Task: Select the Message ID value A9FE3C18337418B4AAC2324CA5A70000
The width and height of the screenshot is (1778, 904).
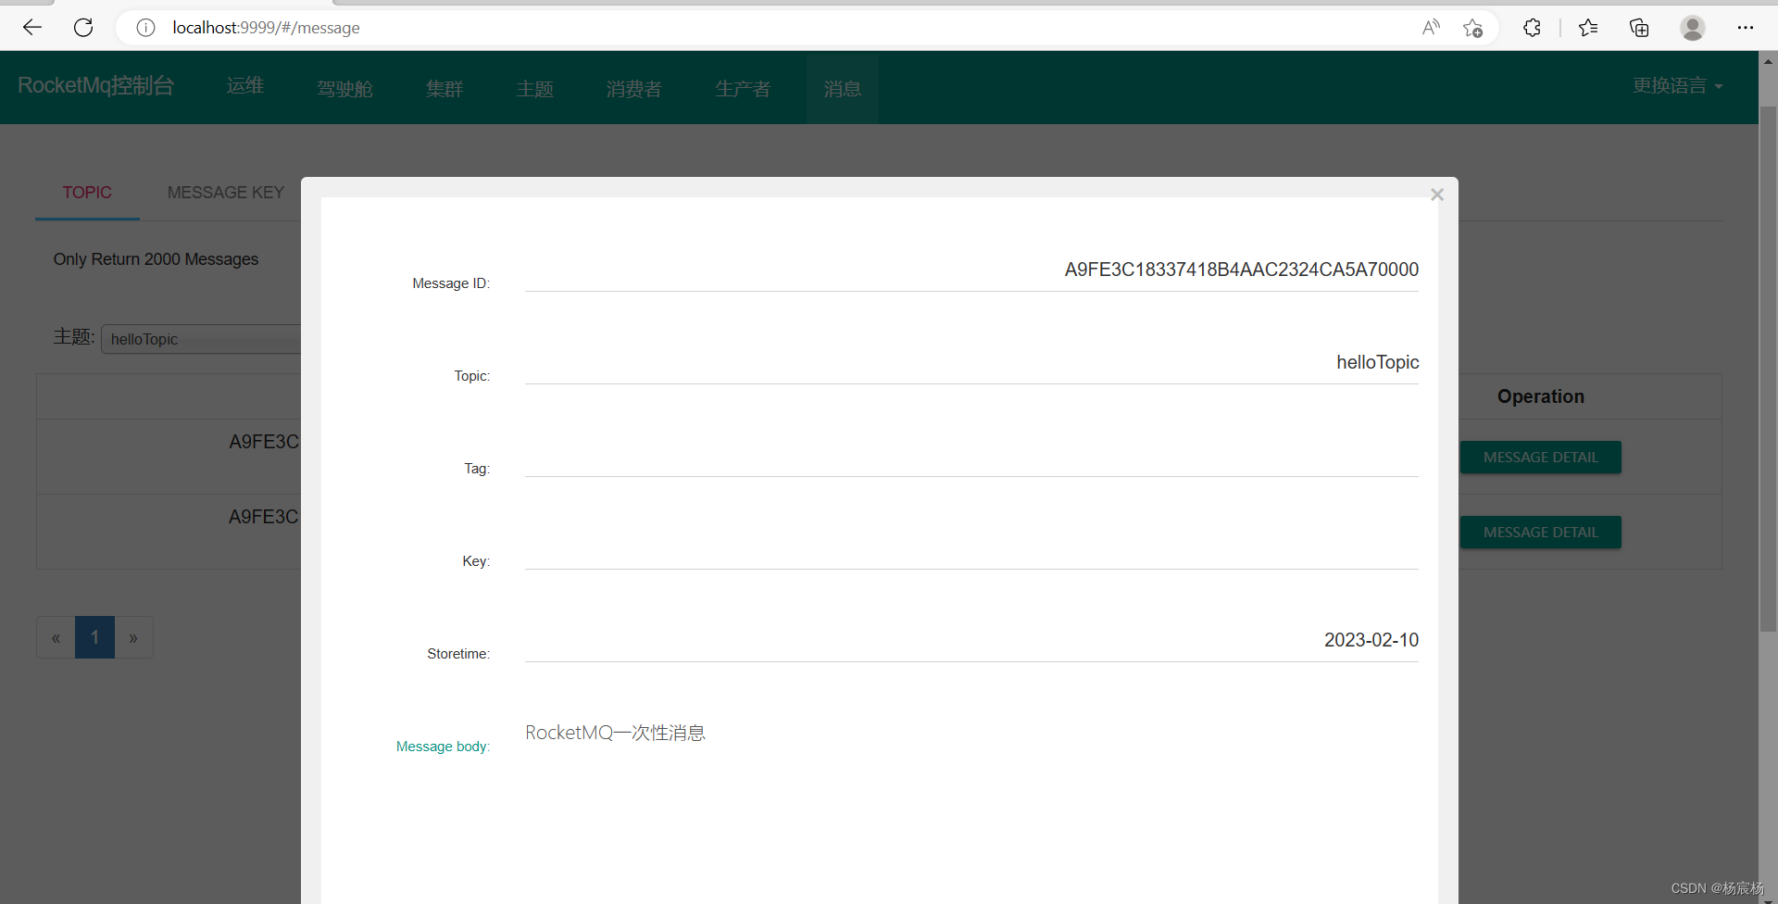Action: tap(1241, 270)
